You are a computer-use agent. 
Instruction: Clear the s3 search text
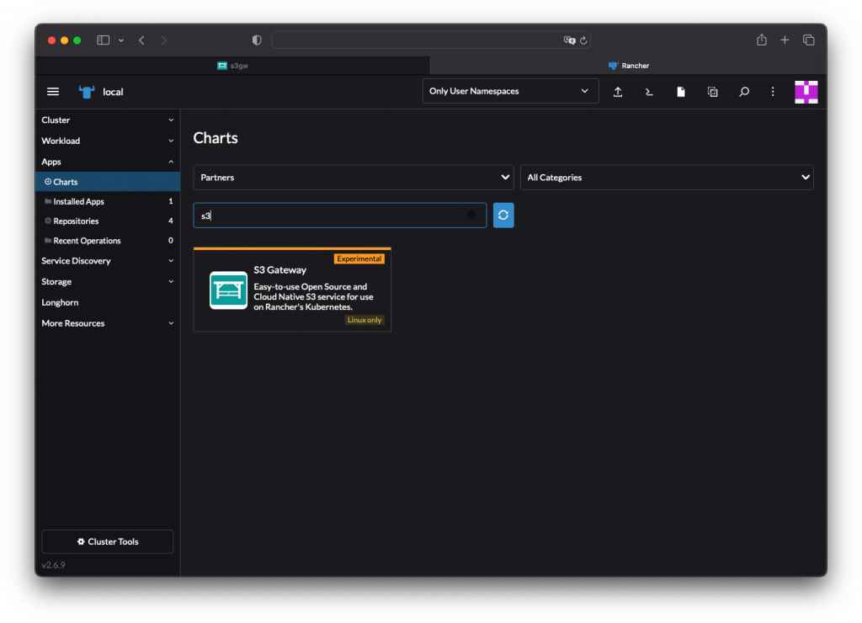(x=471, y=216)
